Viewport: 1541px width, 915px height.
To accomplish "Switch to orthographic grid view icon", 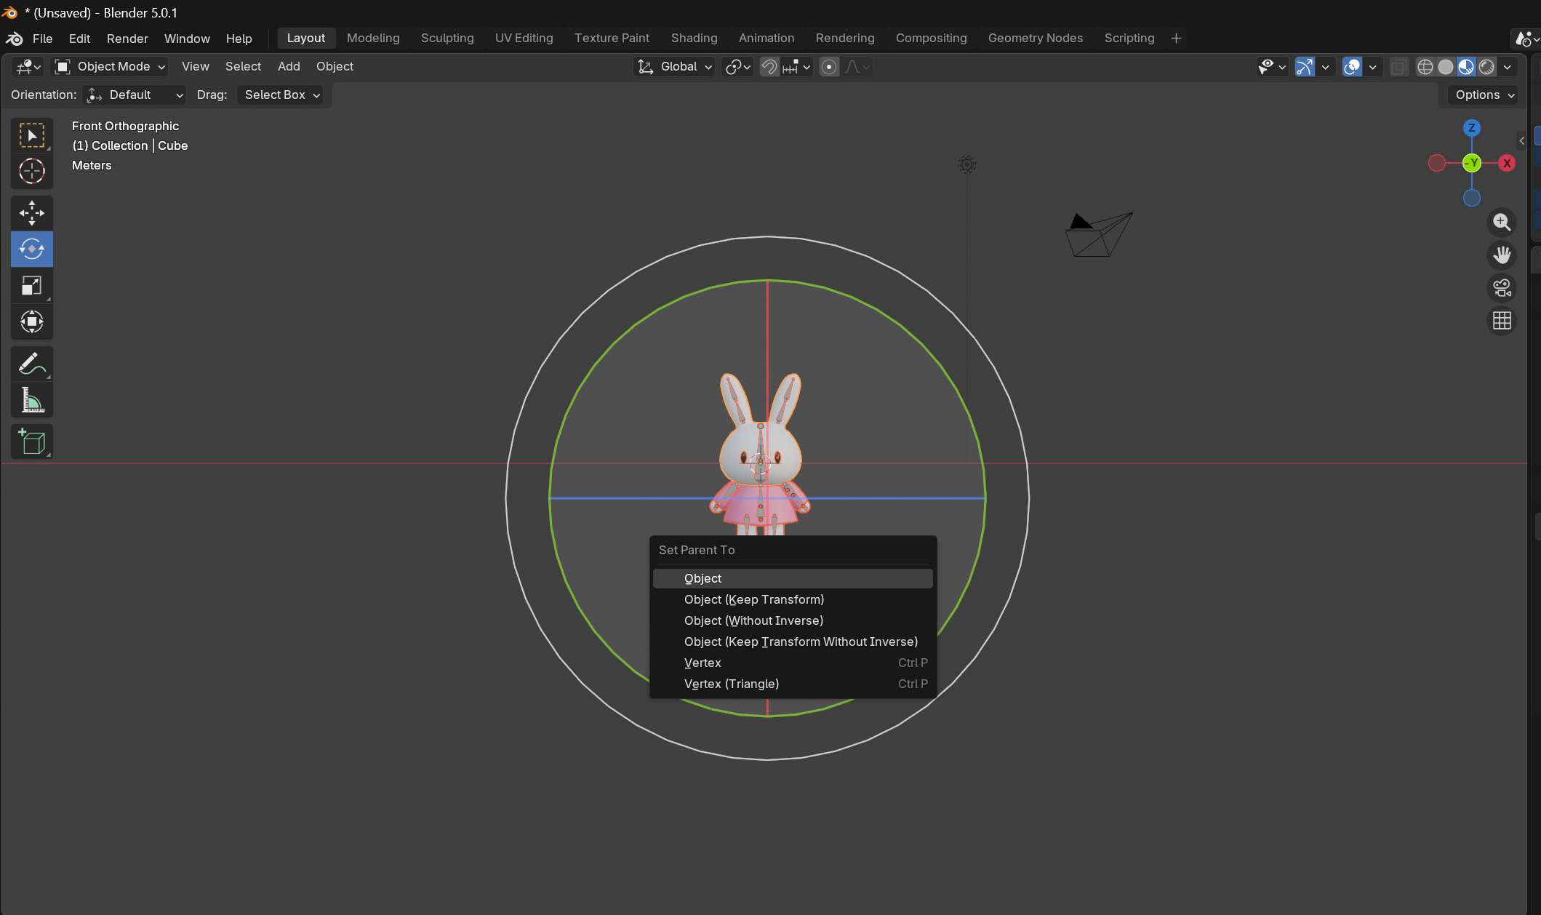I will [1502, 321].
